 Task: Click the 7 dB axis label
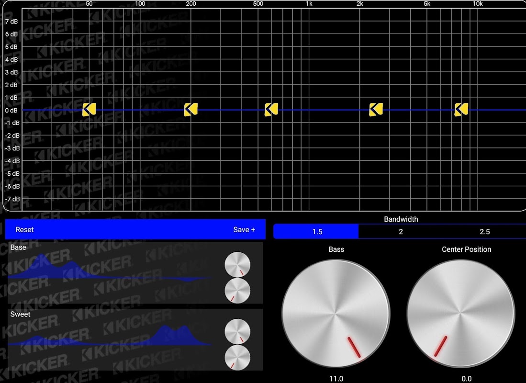point(11,22)
